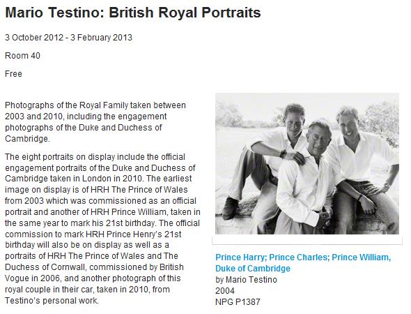The height and width of the screenshot is (314, 411).
Task: Open the royal portrait photograph thumbnail
Action: tap(307, 163)
